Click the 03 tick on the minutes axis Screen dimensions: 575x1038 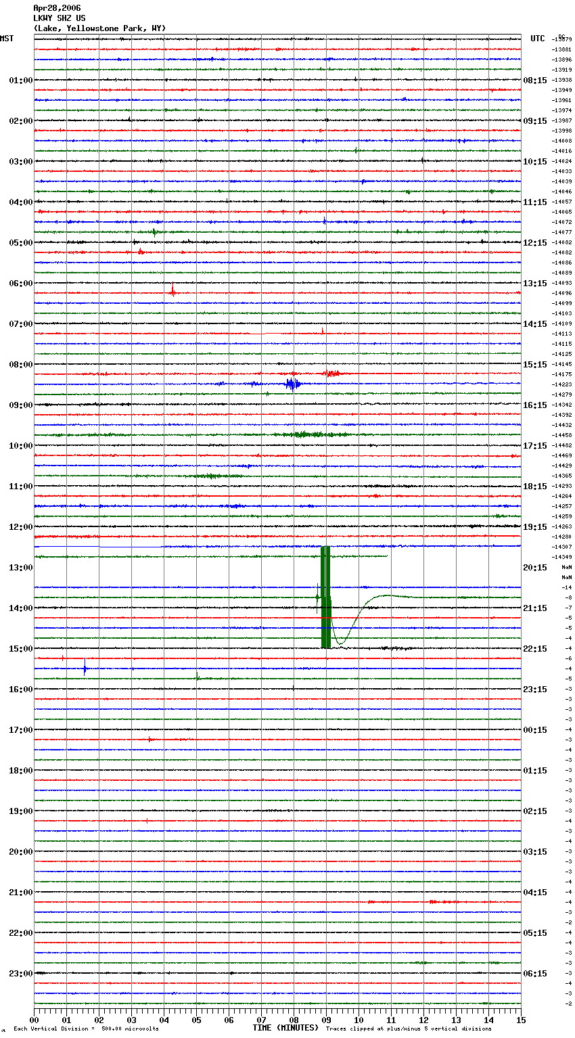tap(132, 1020)
